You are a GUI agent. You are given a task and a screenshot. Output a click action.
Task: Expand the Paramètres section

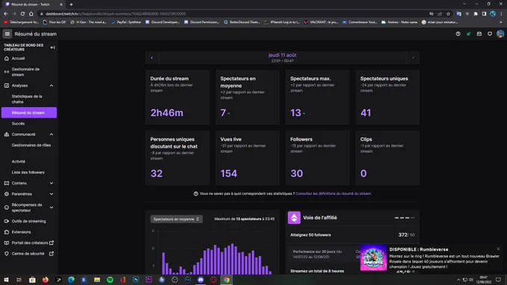coord(51,194)
